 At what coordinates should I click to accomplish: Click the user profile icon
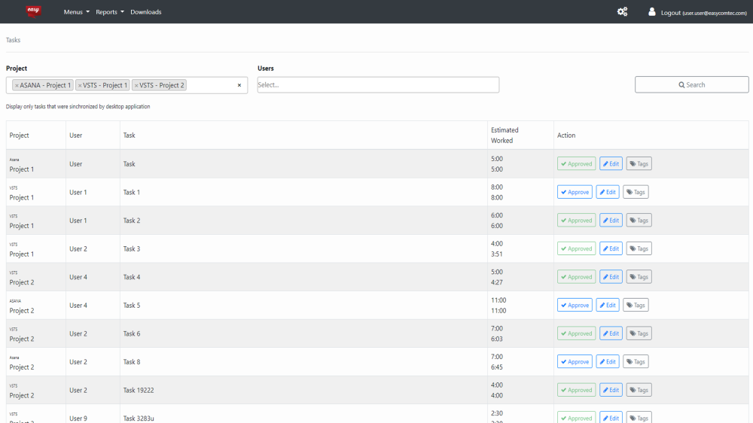tap(652, 12)
